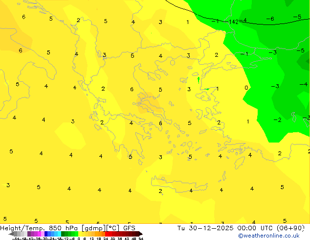Click the bright yellow legend swatch above 0
This screenshot has height=240, width=310.
80,234
